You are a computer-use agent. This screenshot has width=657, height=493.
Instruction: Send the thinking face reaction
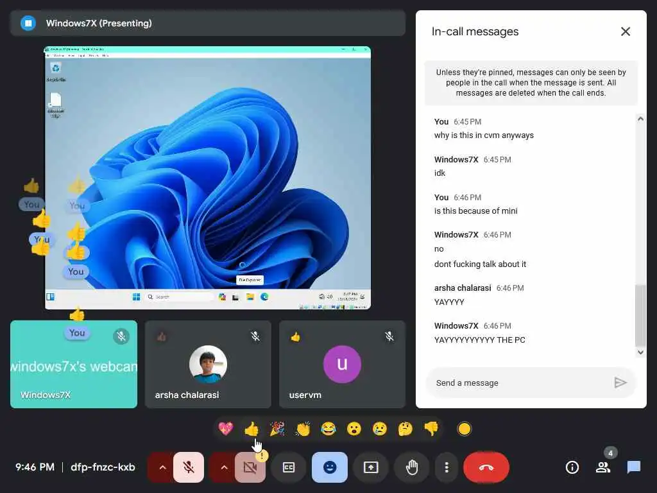pos(405,429)
